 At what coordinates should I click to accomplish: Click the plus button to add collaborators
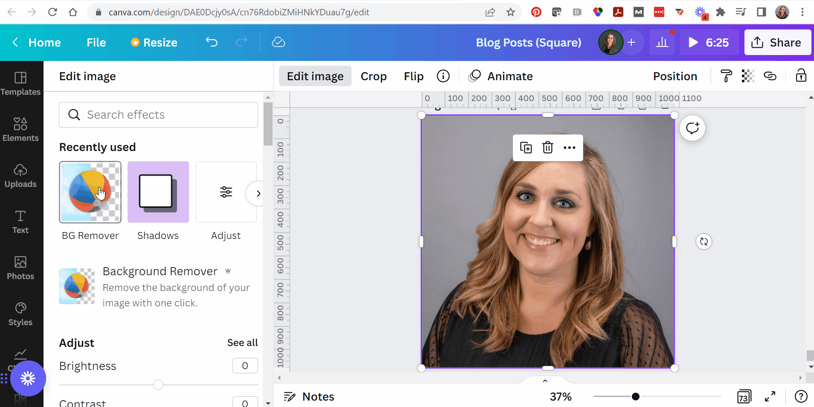point(632,42)
